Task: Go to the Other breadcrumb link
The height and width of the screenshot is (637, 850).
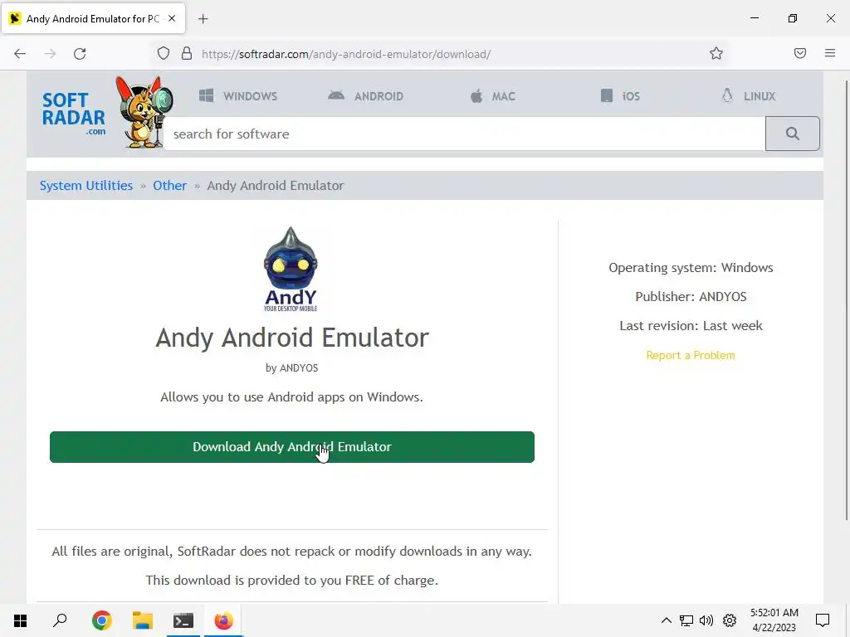Action: (169, 185)
